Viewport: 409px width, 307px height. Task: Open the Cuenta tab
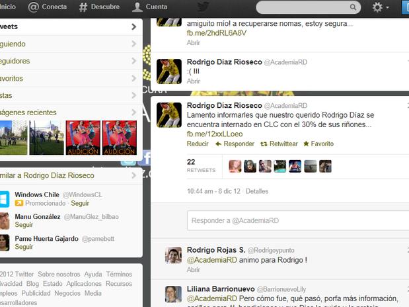tap(149, 7)
